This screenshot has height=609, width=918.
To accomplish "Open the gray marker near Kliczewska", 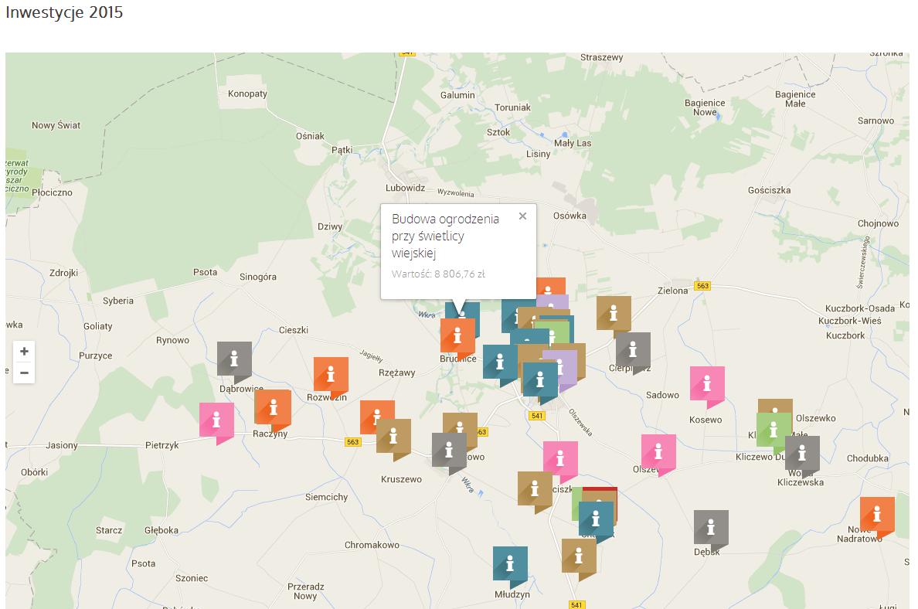I will point(802,454).
